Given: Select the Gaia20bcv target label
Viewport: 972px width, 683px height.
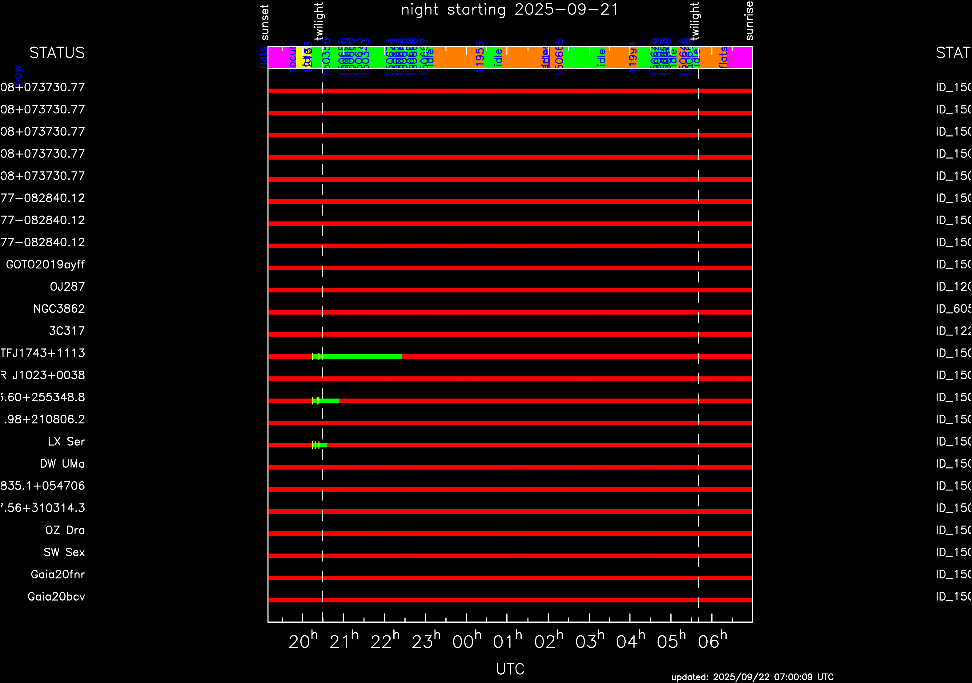Looking at the screenshot, I should [56, 597].
